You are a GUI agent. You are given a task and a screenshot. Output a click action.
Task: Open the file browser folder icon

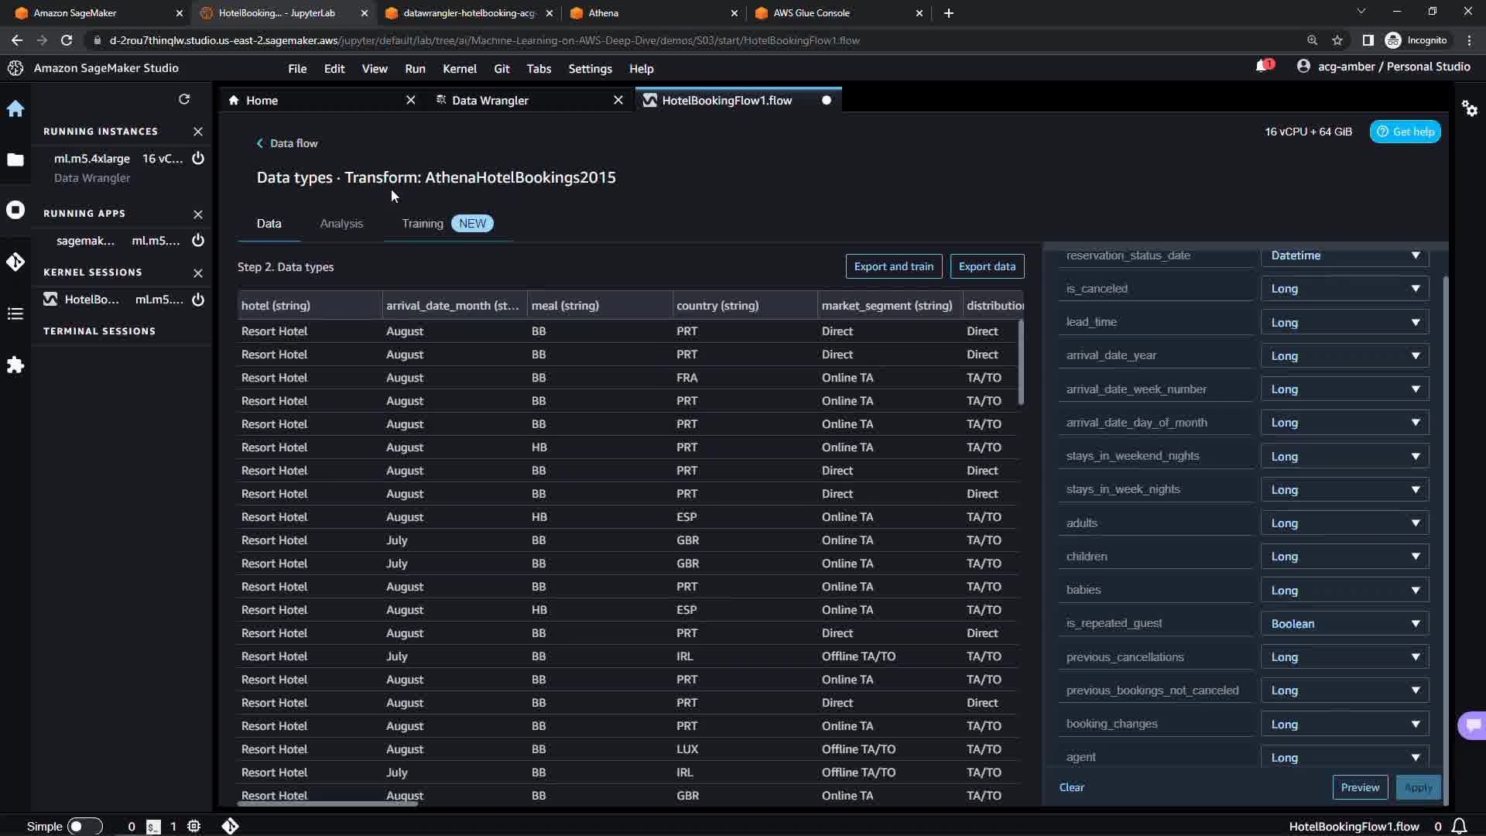(15, 160)
